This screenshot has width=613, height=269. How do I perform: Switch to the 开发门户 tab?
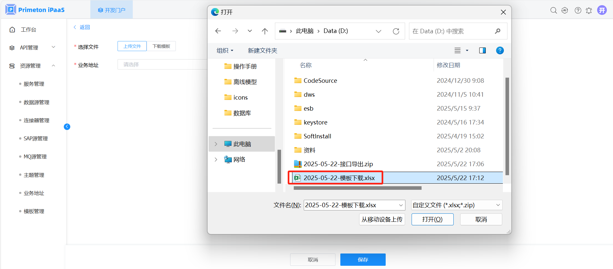[111, 10]
